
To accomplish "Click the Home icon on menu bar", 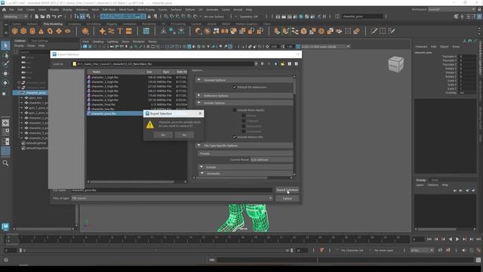I will pyautogui.click(x=4, y=10).
